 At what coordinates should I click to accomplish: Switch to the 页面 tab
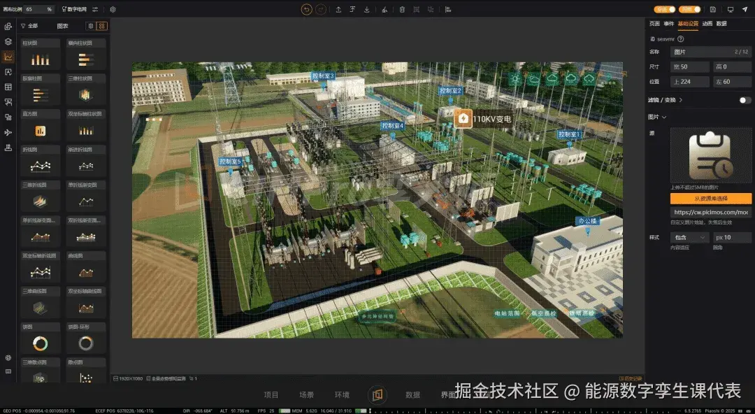click(654, 24)
